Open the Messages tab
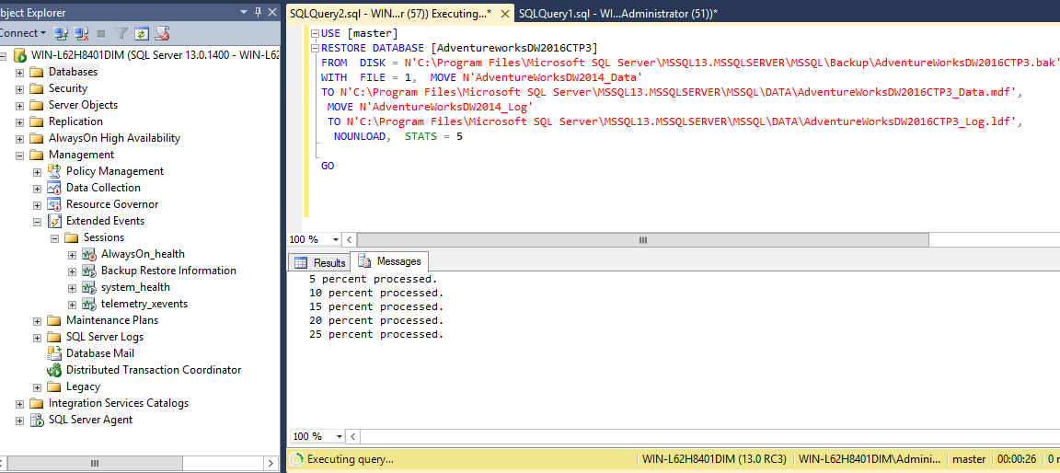Image resolution: width=1060 pixels, height=473 pixels. 389,261
